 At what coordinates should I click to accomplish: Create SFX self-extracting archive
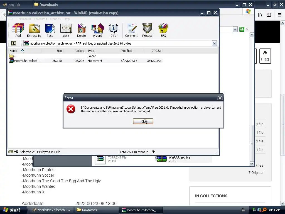click(x=163, y=30)
